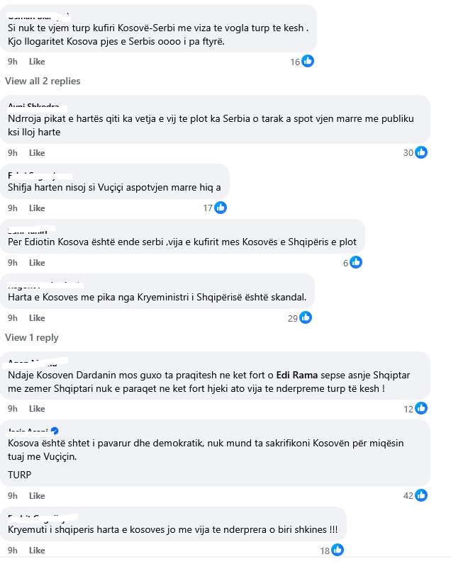Image resolution: width=451 pixels, height=564 pixels.
Task: Open the like reaction icon beside 18
Action: coord(337,550)
